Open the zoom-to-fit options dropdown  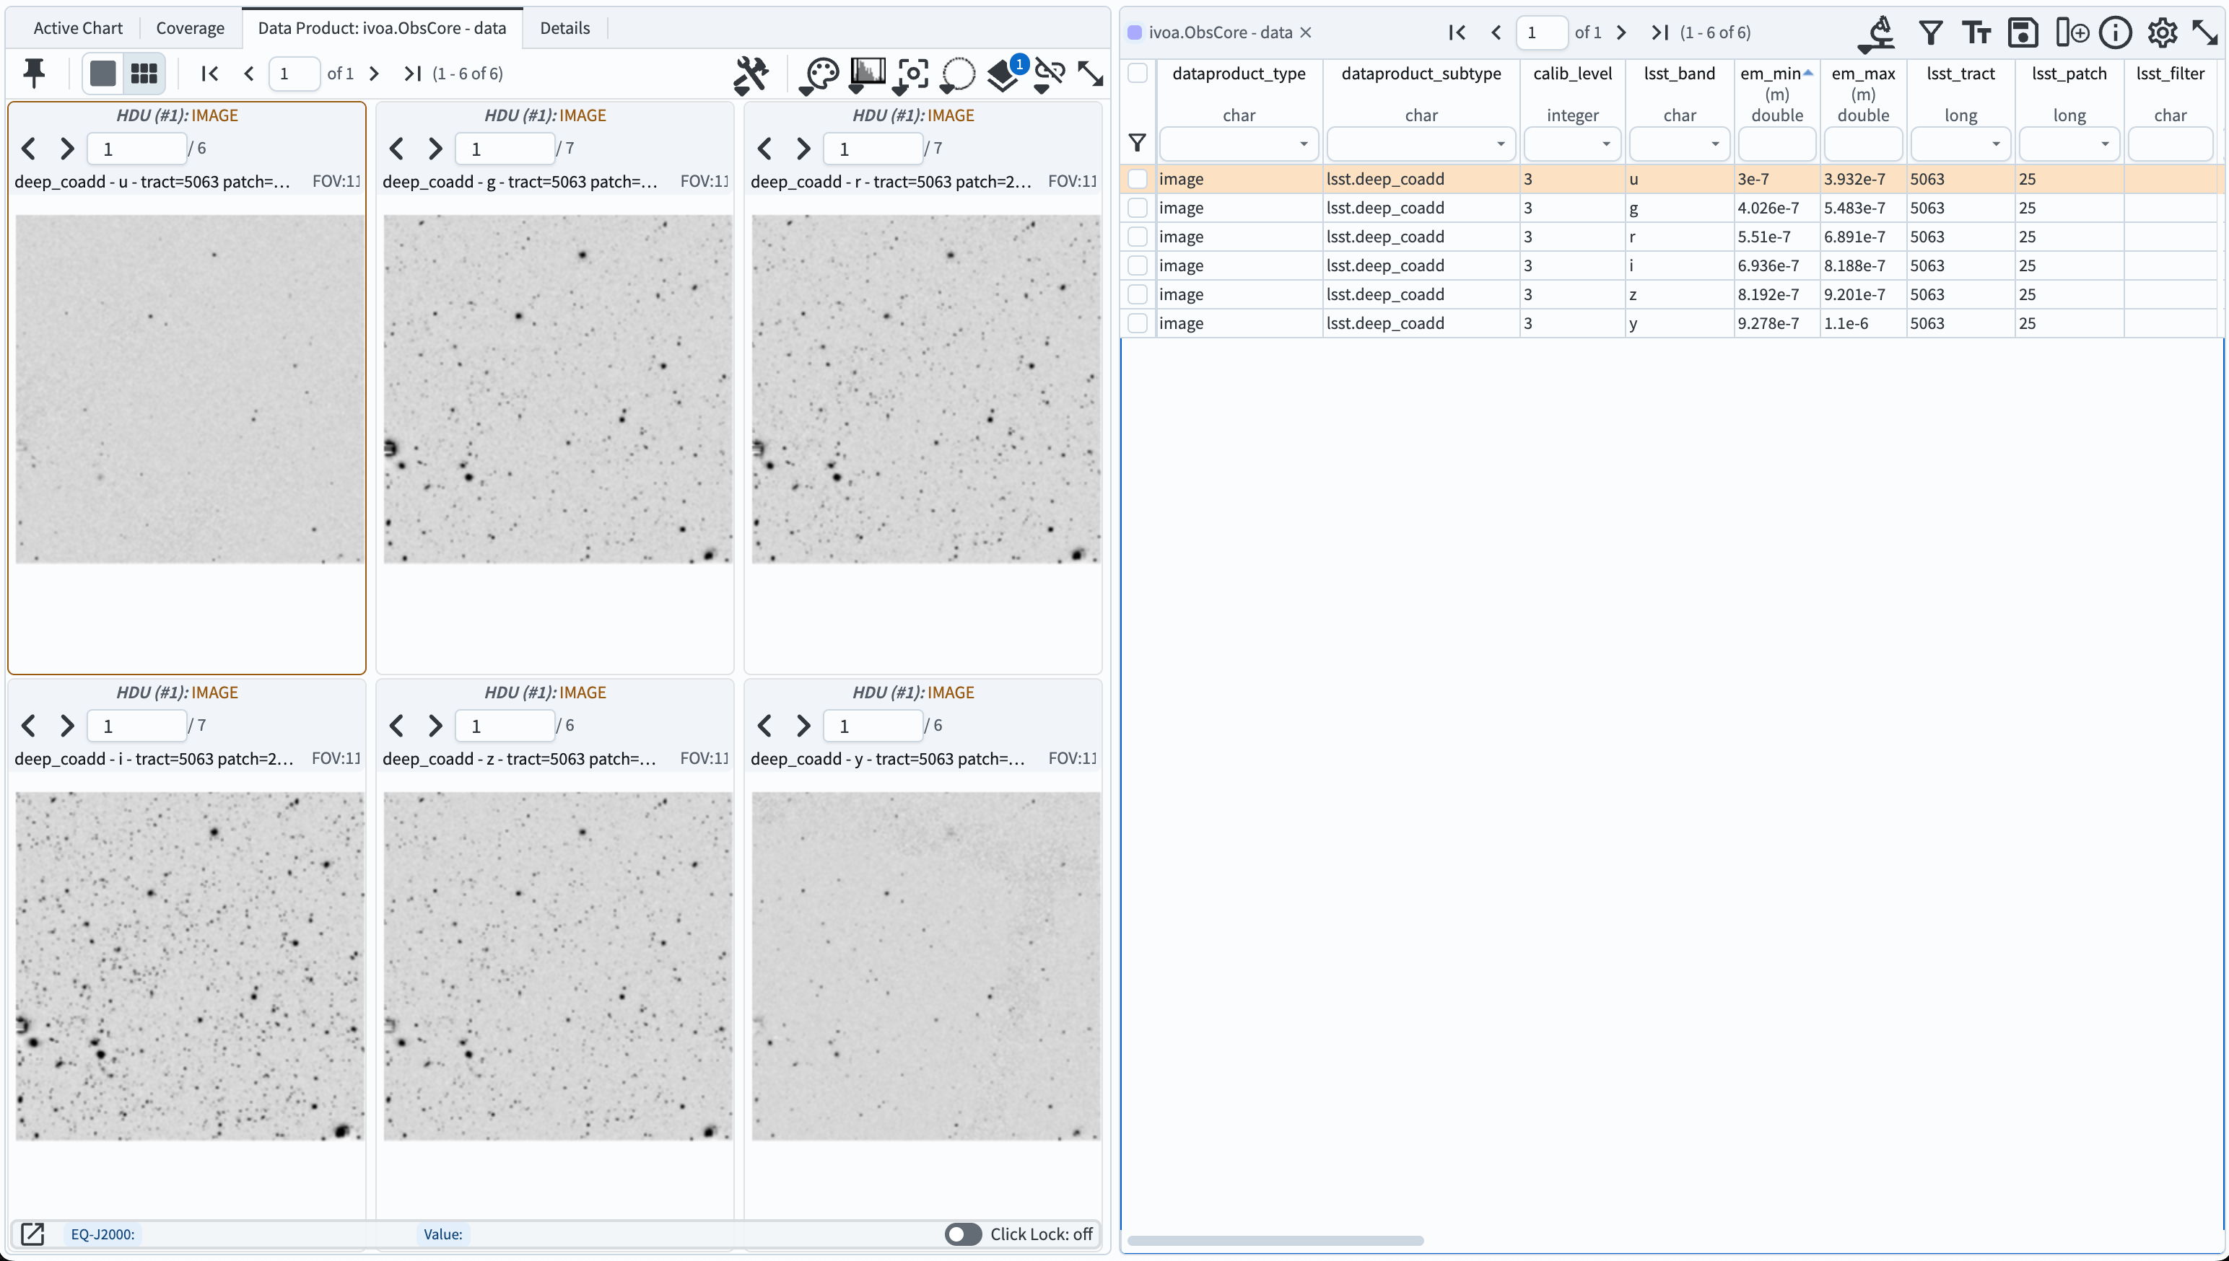912,75
